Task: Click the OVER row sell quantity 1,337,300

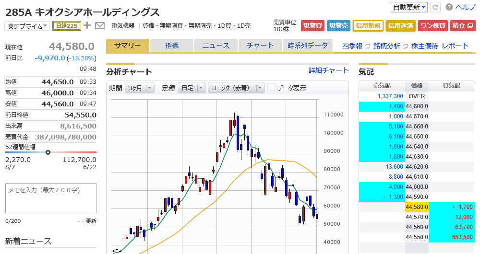Action: click(x=390, y=96)
